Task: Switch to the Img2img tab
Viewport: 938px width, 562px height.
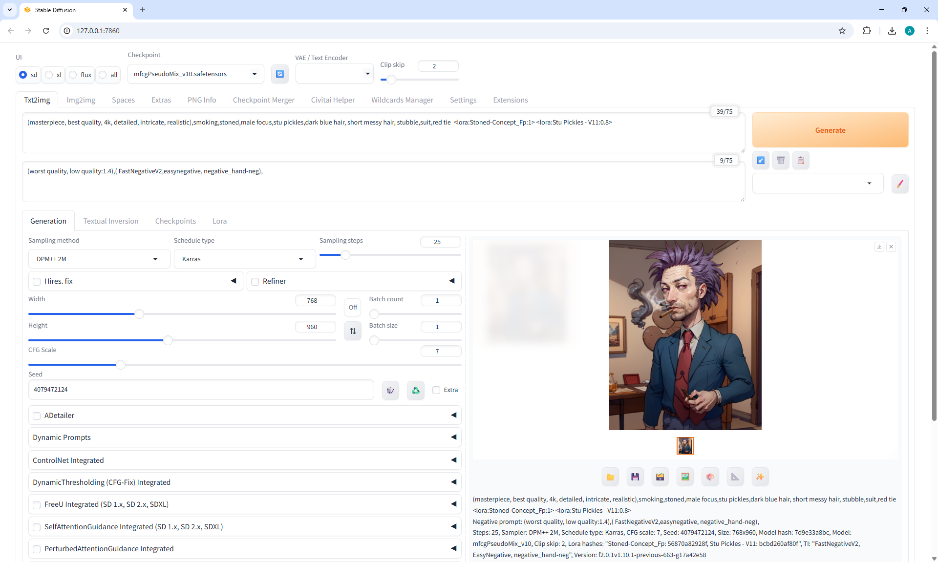Action: coord(81,100)
